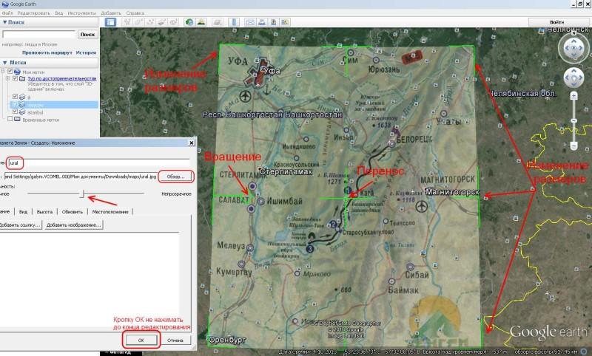The image size is (592, 356).
Task: Open the Редактировать menu
Action: click(33, 13)
